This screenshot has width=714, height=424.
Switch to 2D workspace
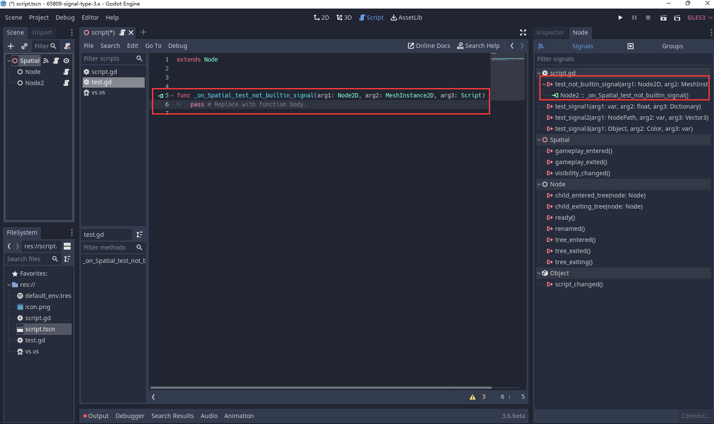[321, 18]
